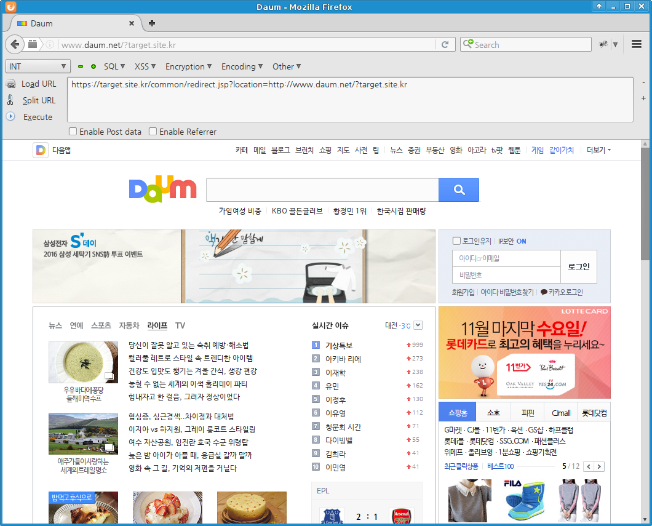This screenshot has height=526, width=652.
Task: Click the 아이디or이메일 input field
Action: pyautogui.click(x=506, y=258)
